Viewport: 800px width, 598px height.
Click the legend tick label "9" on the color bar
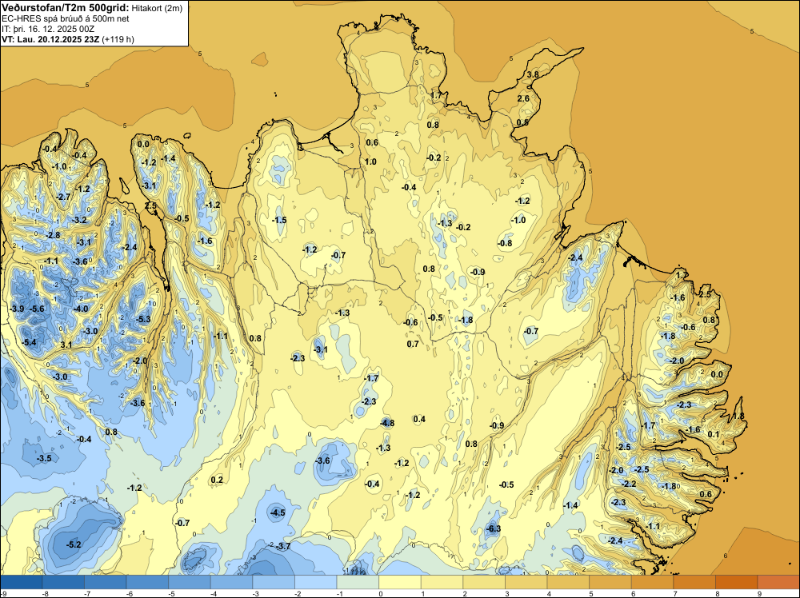759,593
